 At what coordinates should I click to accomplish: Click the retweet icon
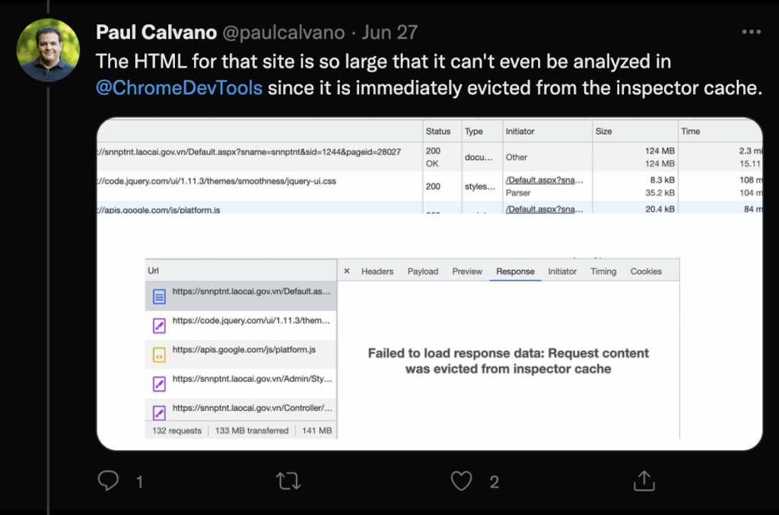pyautogui.click(x=288, y=481)
